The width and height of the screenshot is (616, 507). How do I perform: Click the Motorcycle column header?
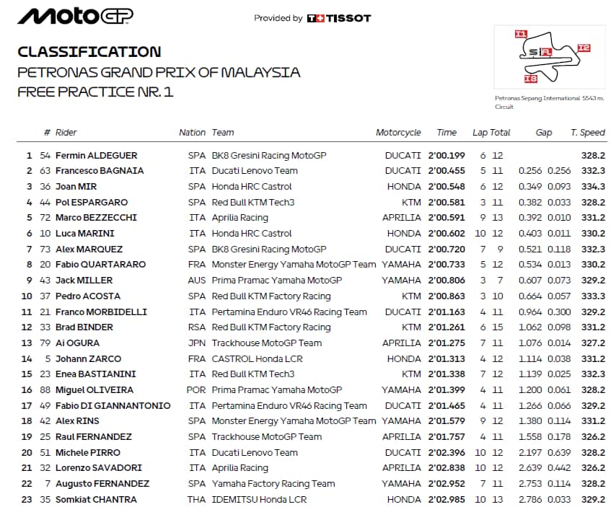point(398,133)
